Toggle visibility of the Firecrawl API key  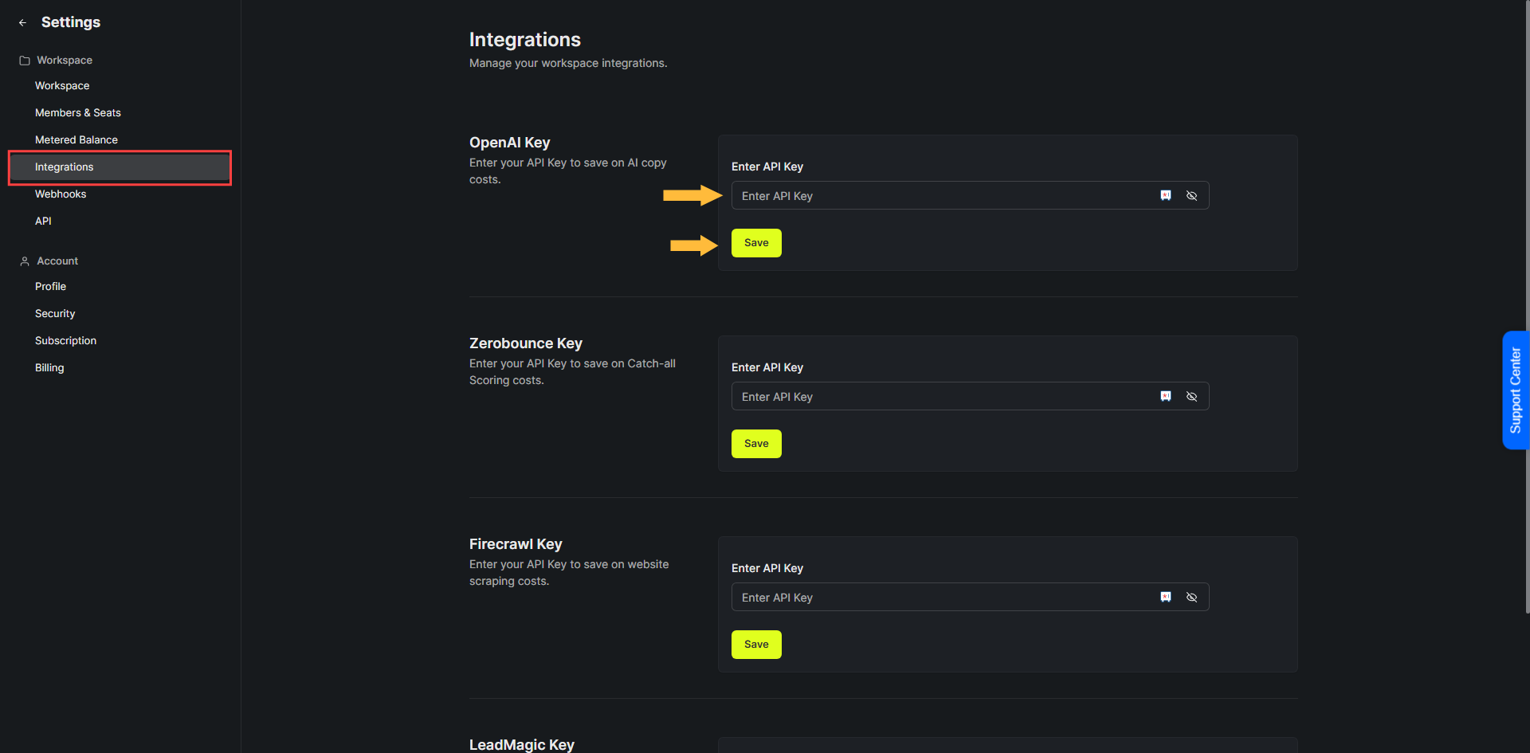coord(1192,598)
